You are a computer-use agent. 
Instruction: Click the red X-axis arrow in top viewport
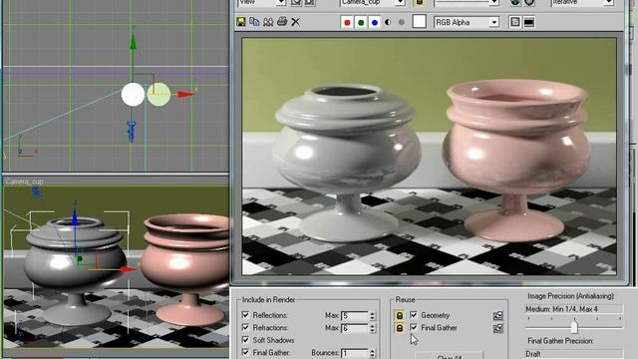[185, 94]
